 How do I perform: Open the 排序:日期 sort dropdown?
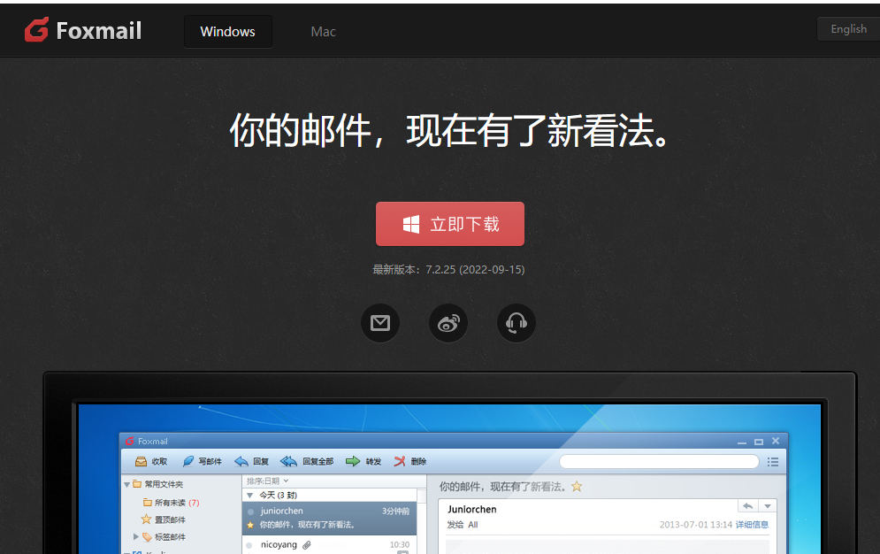(x=267, y=481)
